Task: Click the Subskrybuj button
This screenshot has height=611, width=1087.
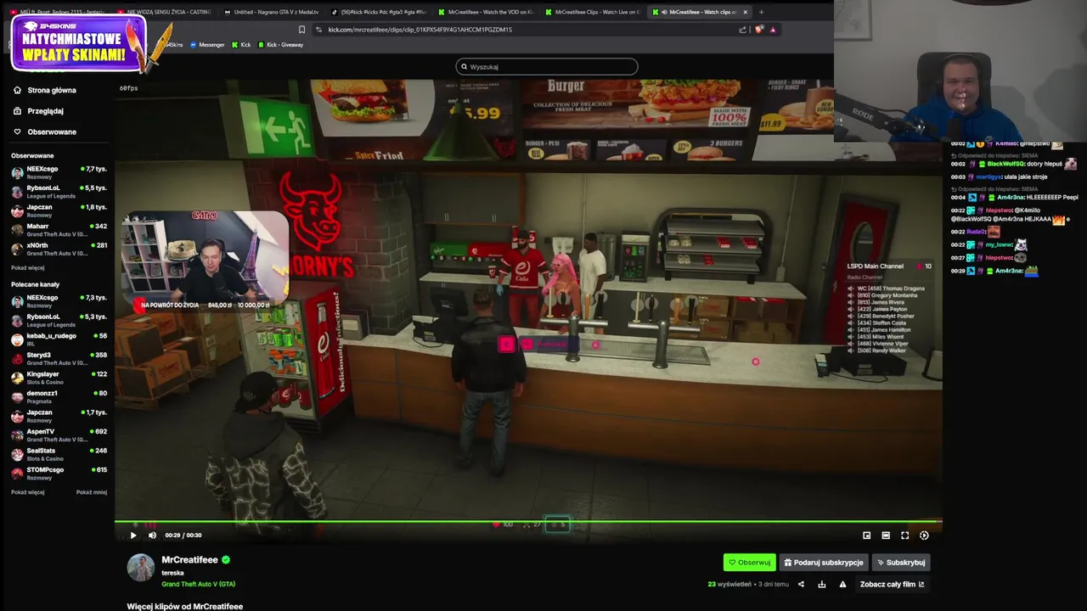Action: point(901,562)
